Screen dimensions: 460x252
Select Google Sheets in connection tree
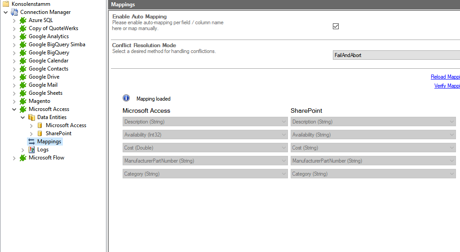tap(45, 93)
